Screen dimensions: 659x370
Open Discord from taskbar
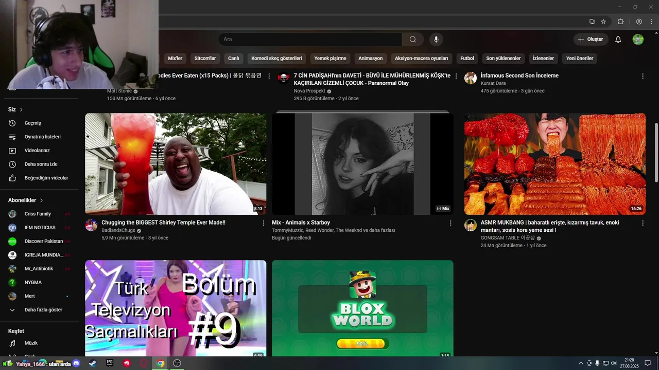click(x=77, y=363)
